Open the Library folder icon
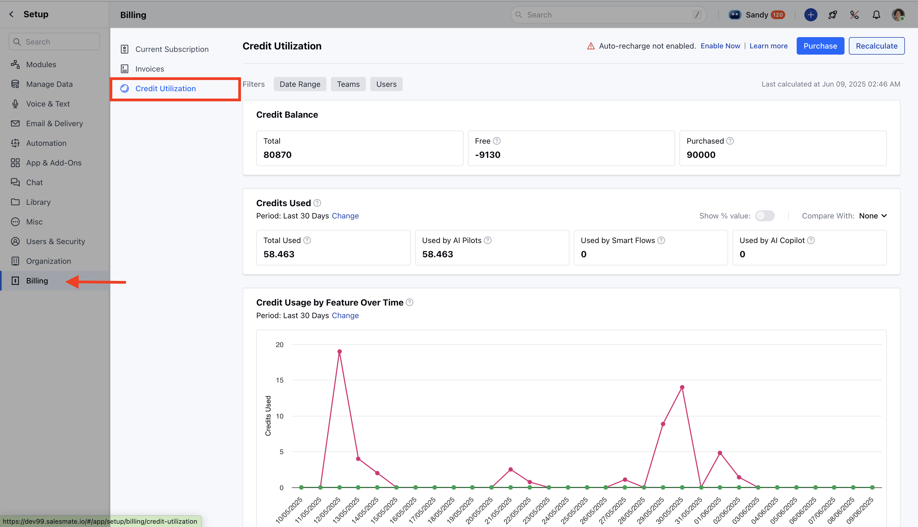The image size is (918, 527). 15,202
